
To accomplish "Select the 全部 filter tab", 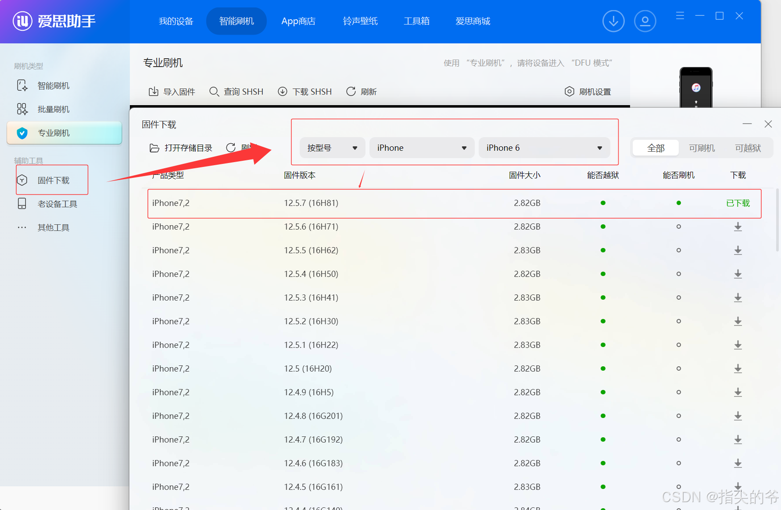I will click(x=656, y=148).
